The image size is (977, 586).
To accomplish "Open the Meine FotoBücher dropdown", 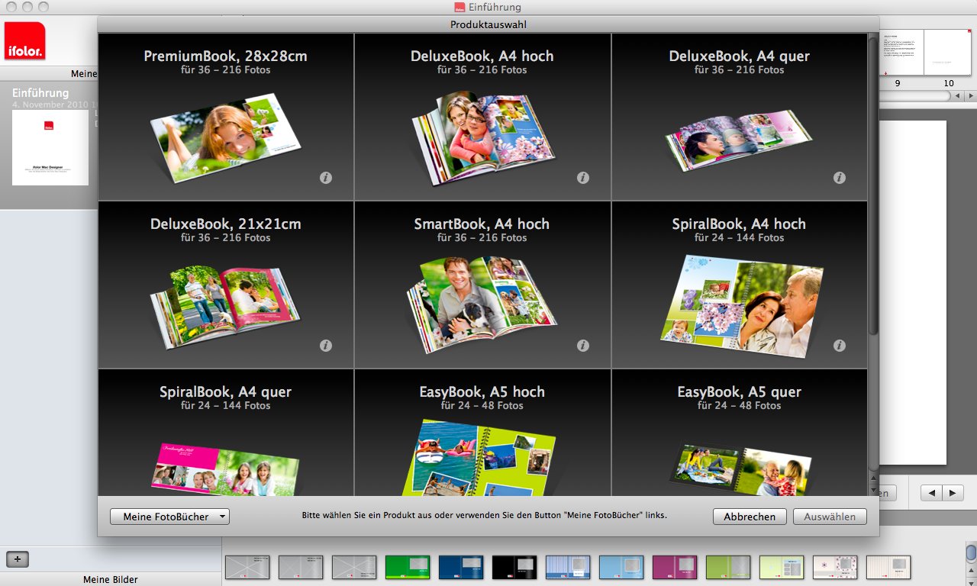I will point(169,517).
